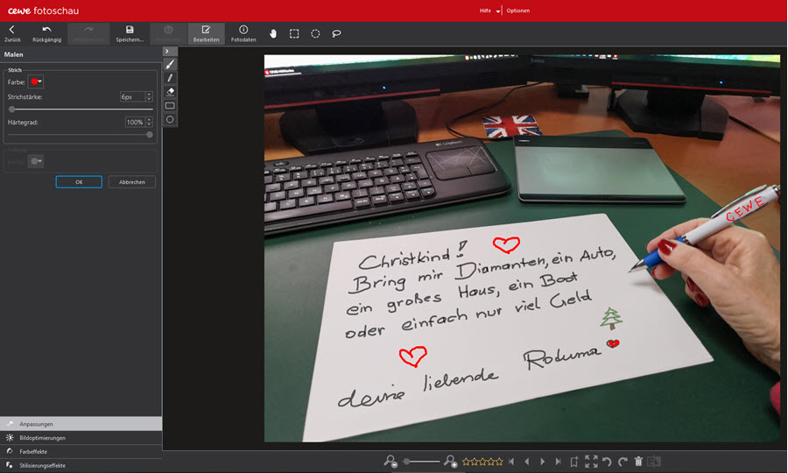Toggle the bookmark flag for photo
Viewport: 788px width, 473px height.
pyautogui.click(x=573, y=461)
